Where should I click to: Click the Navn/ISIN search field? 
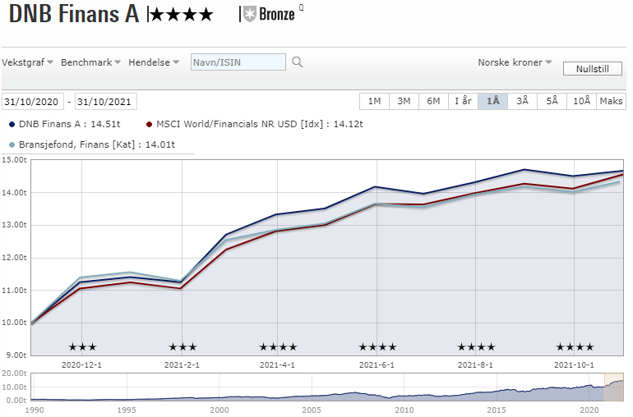[238, 62]
